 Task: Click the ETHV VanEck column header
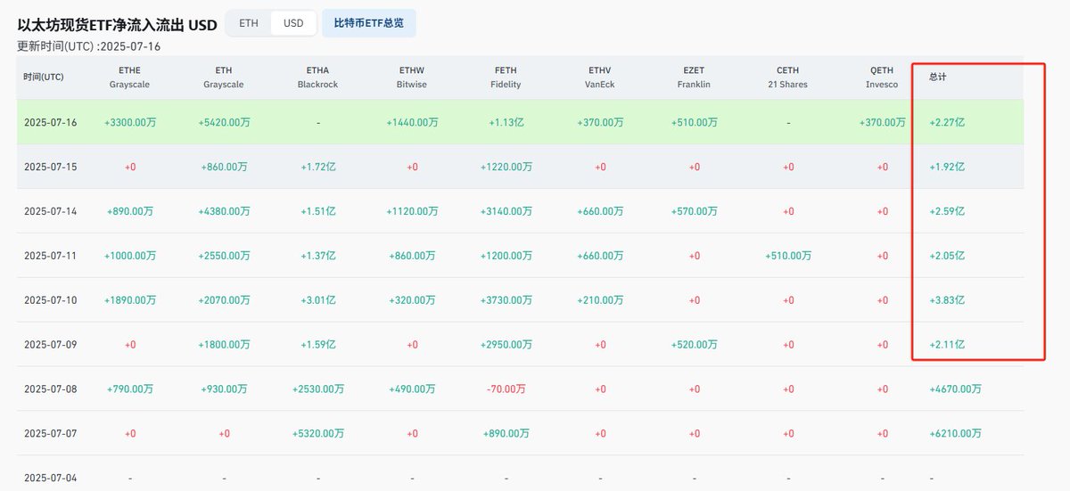(600, 78)
